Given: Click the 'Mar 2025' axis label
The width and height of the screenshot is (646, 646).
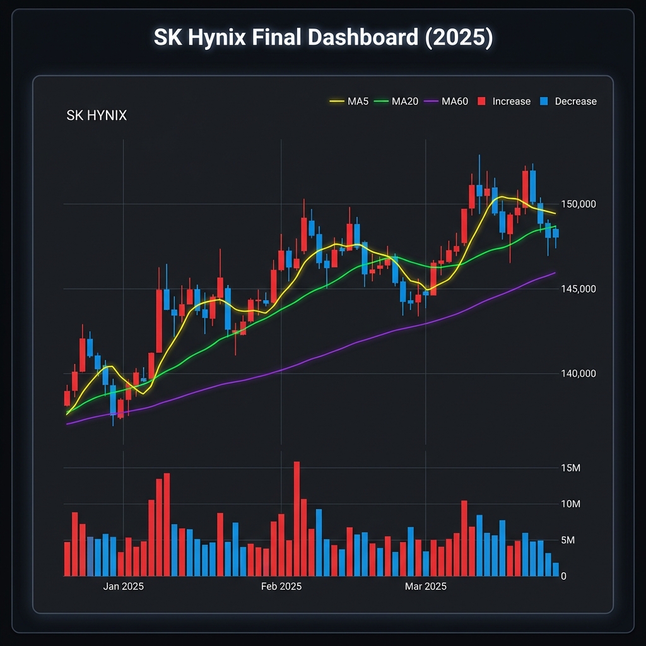Looking at the screenshot, I should pos(426,586).
